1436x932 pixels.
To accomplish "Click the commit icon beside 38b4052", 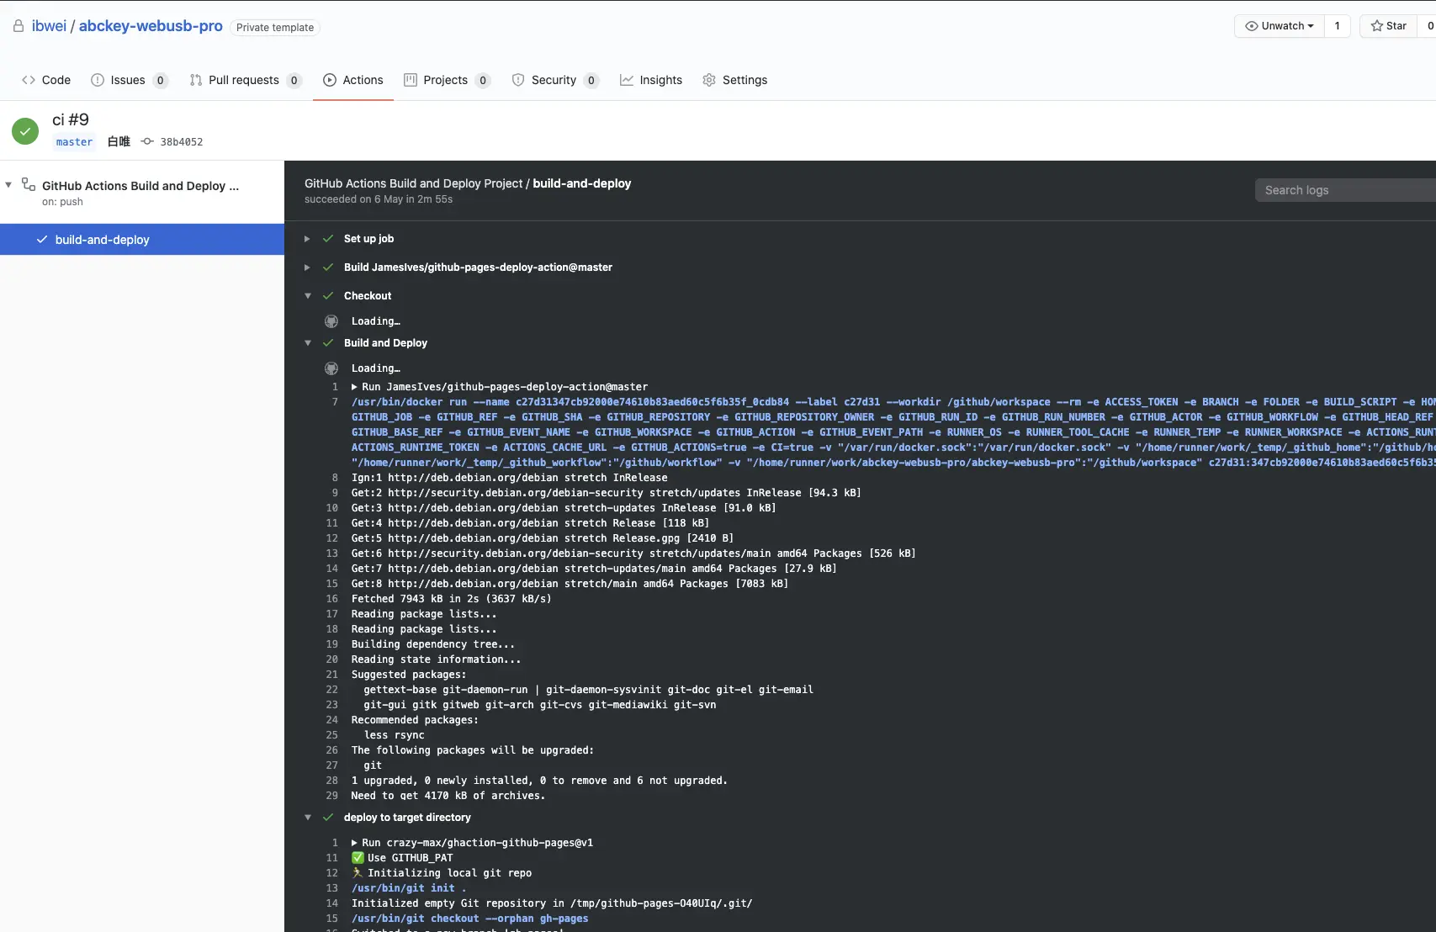I will pos(147,141).
